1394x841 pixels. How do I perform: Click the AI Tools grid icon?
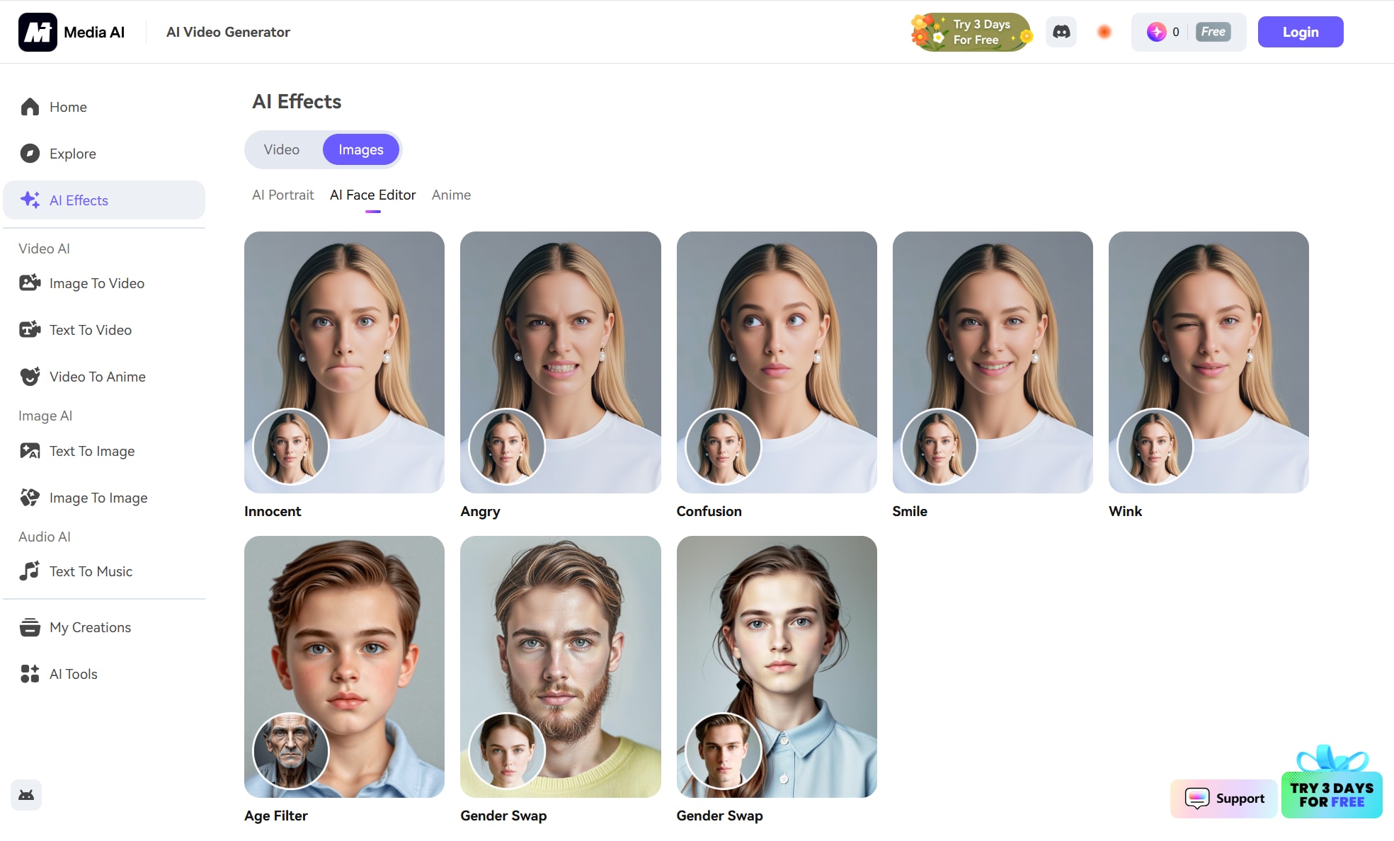pos(30,674)
